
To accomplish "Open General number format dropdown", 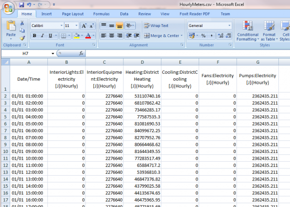I will click(229, 26).
